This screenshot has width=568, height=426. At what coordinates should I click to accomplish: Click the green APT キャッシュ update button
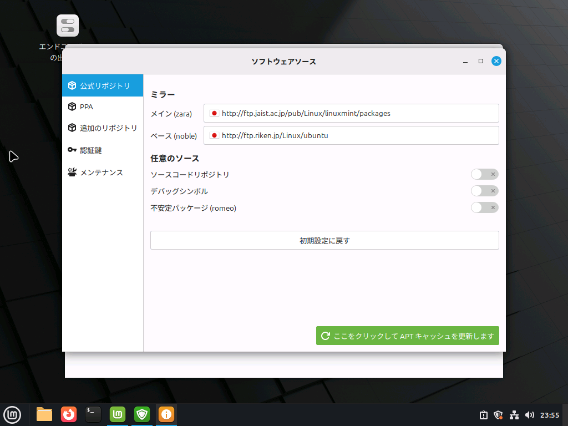pyautogui.click(x=407, y=336)
